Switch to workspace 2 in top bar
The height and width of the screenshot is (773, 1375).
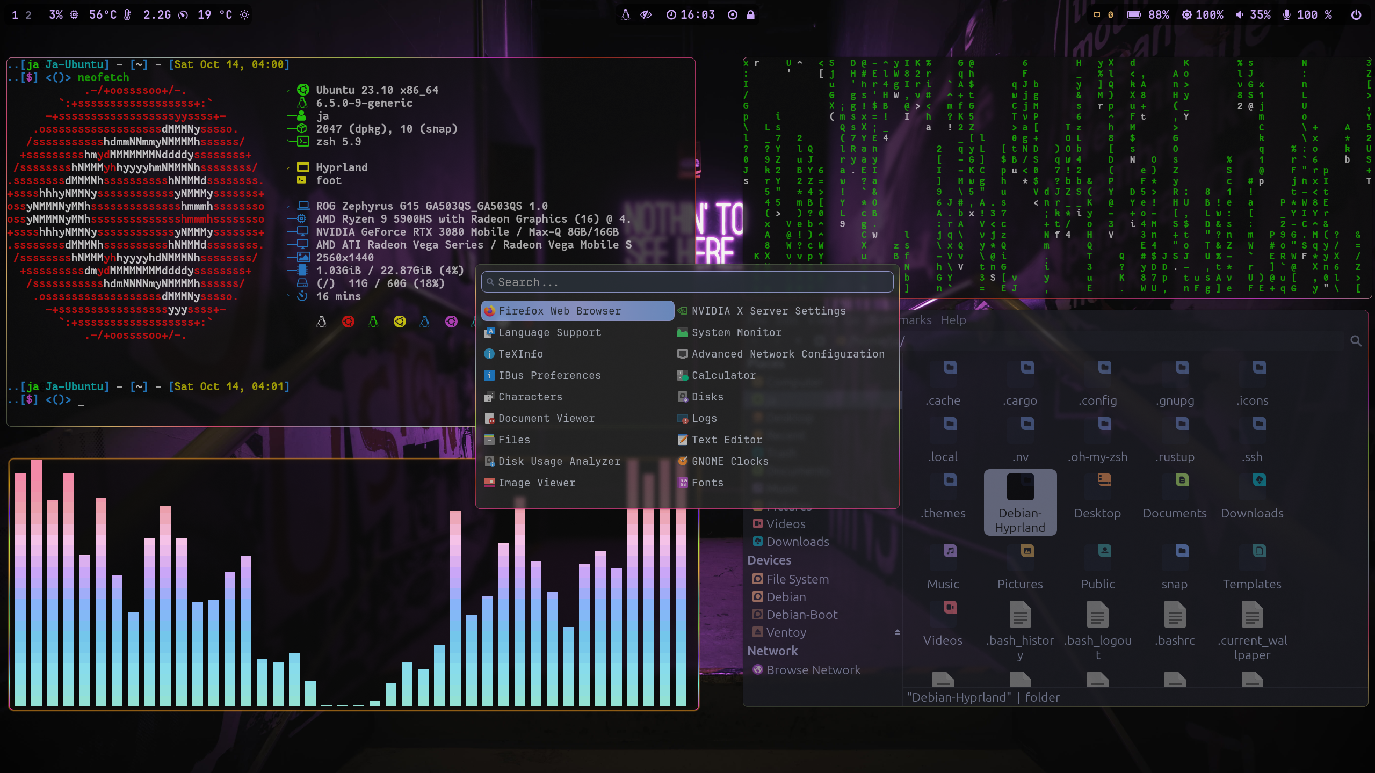pyautogui.click(x=28, y=15)
